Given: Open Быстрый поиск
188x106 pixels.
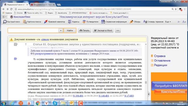Looking at the screenshot, I should coord(11,22).
